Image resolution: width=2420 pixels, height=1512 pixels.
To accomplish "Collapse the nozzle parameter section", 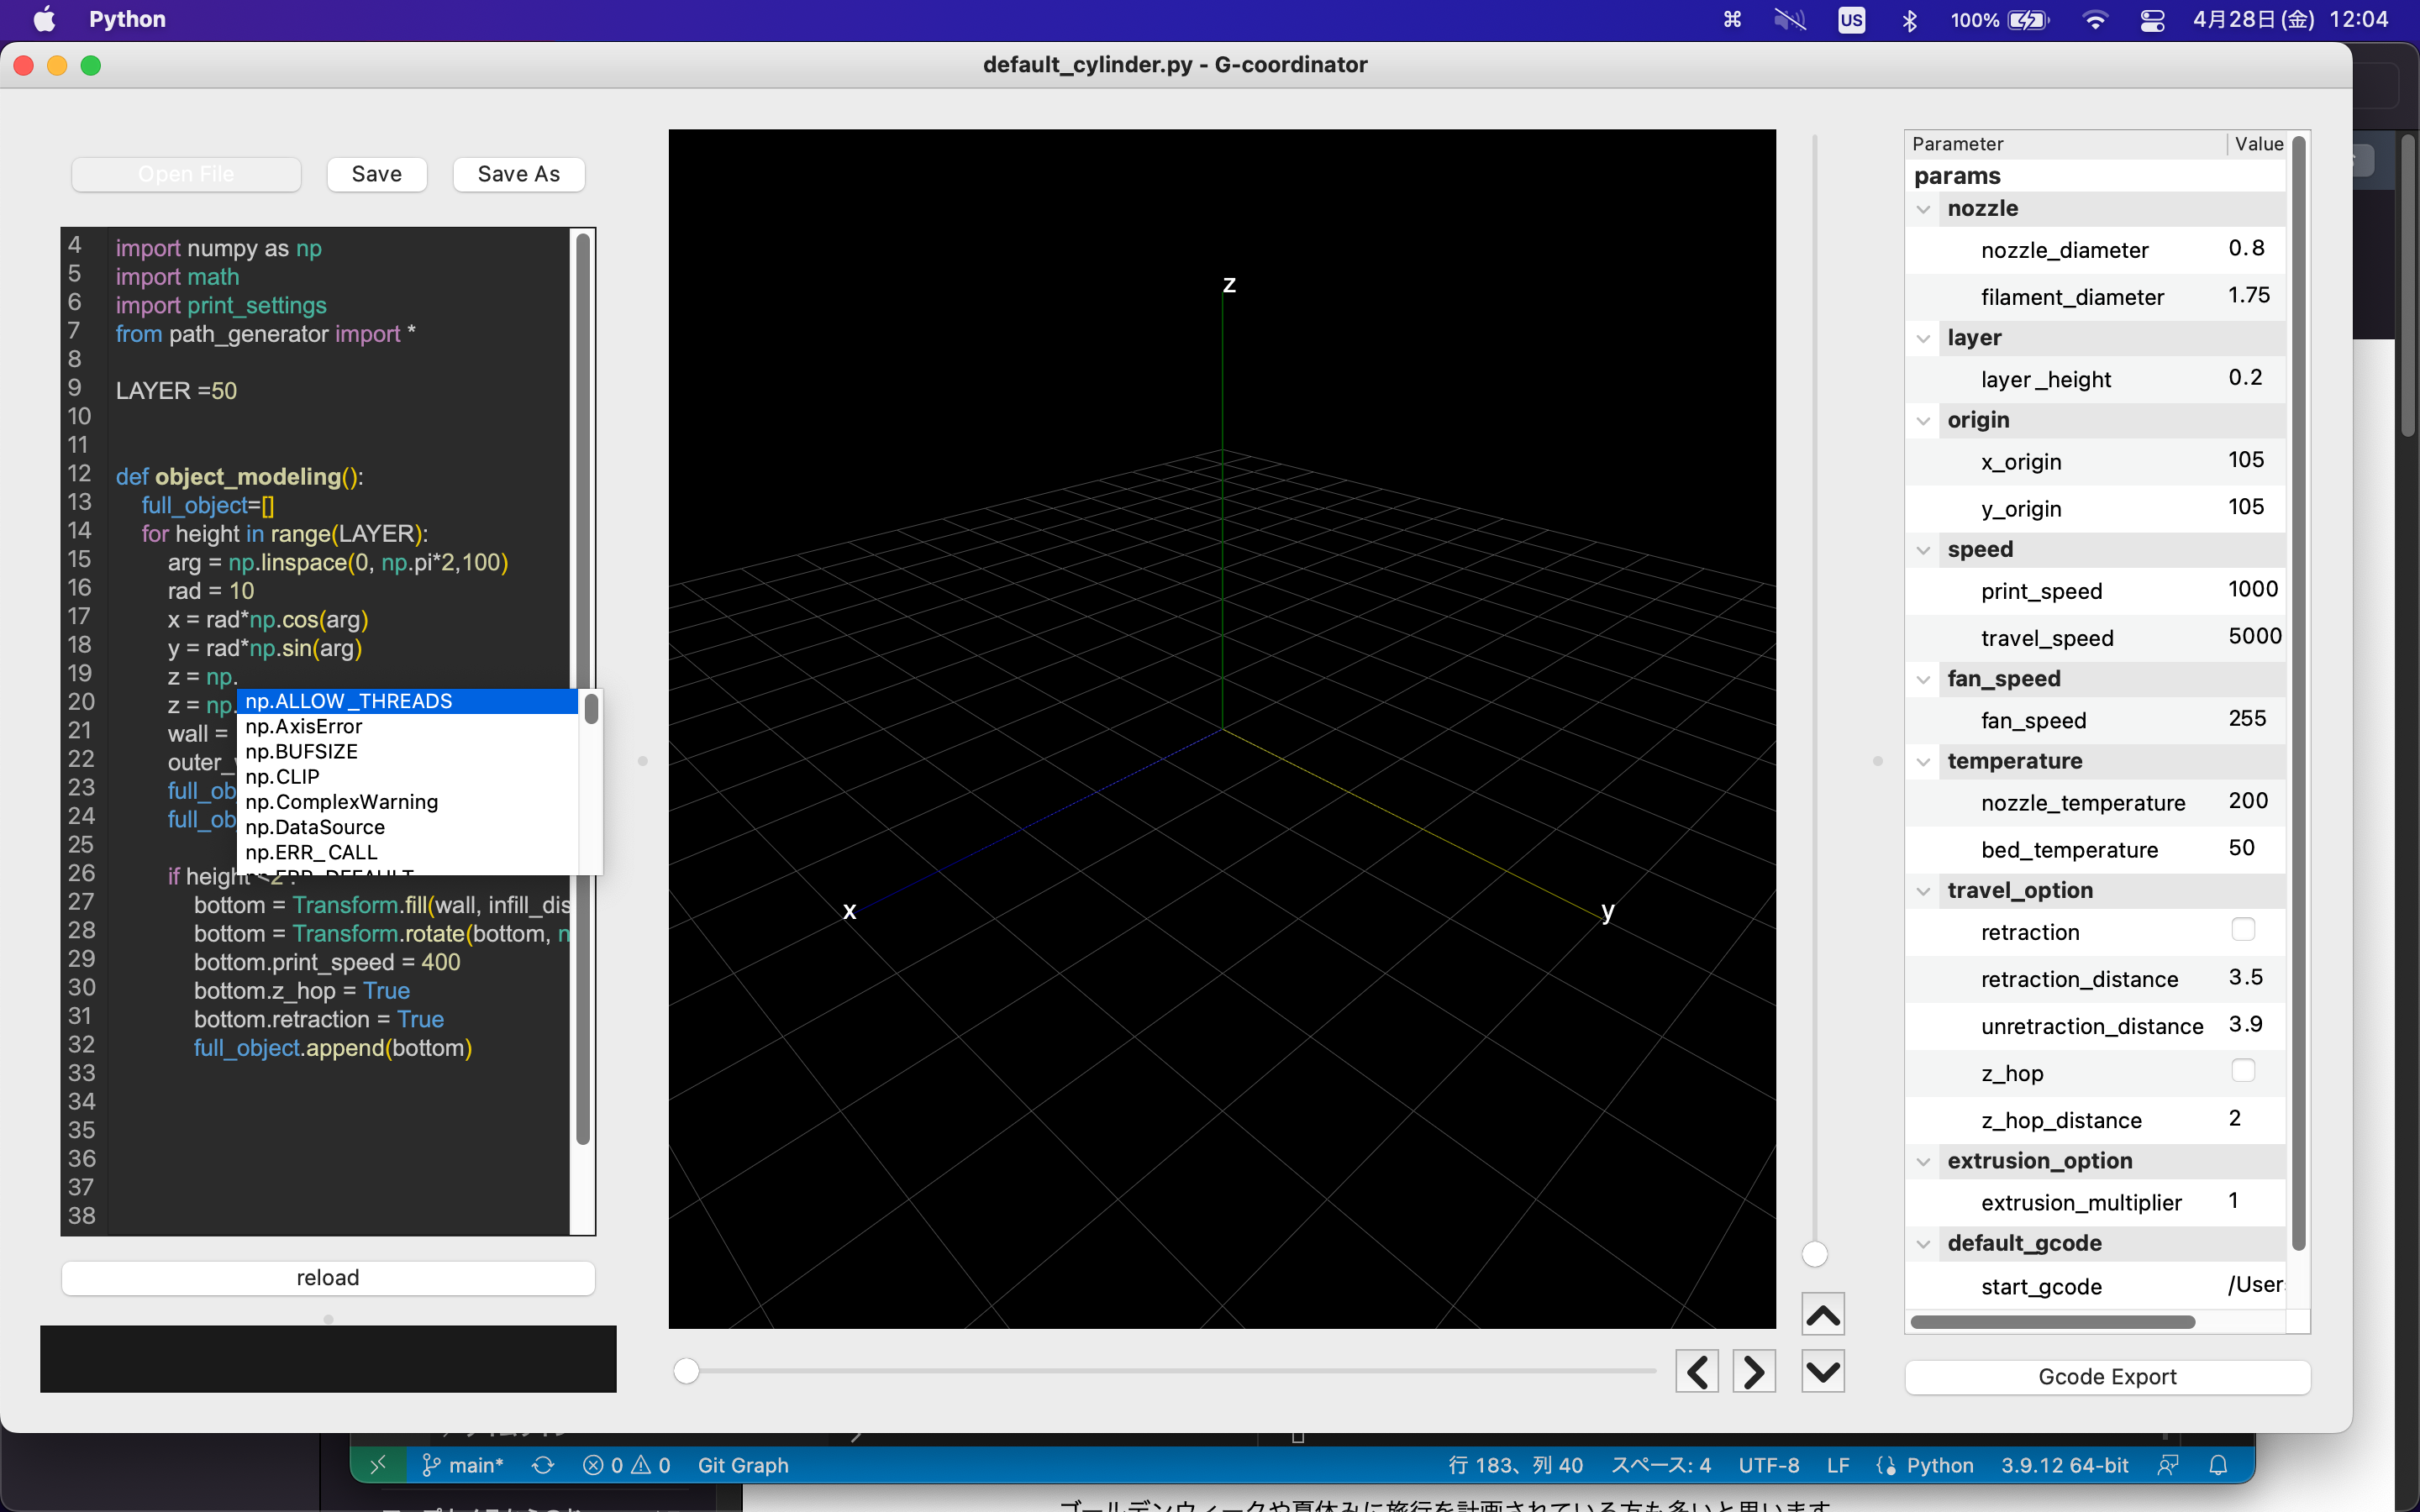I will [1923, 209].
